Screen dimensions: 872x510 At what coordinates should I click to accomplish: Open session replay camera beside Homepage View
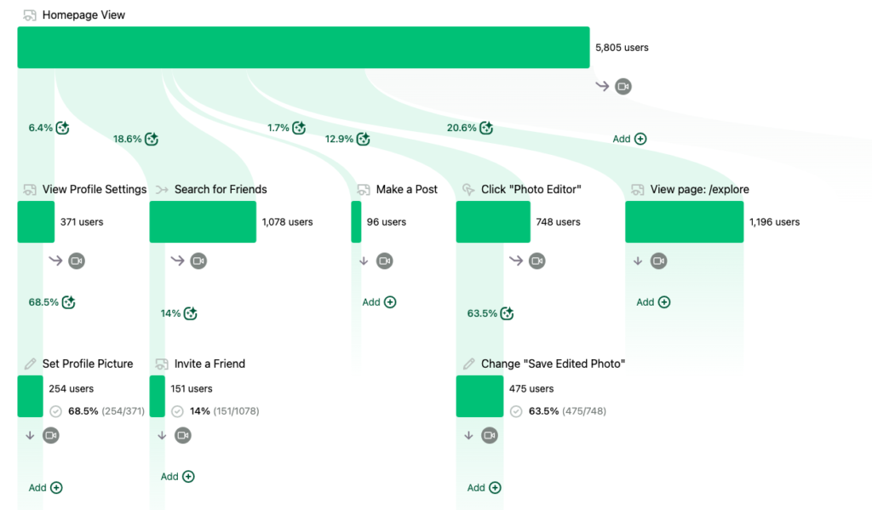pyautogui.click(x=622, y=86)
